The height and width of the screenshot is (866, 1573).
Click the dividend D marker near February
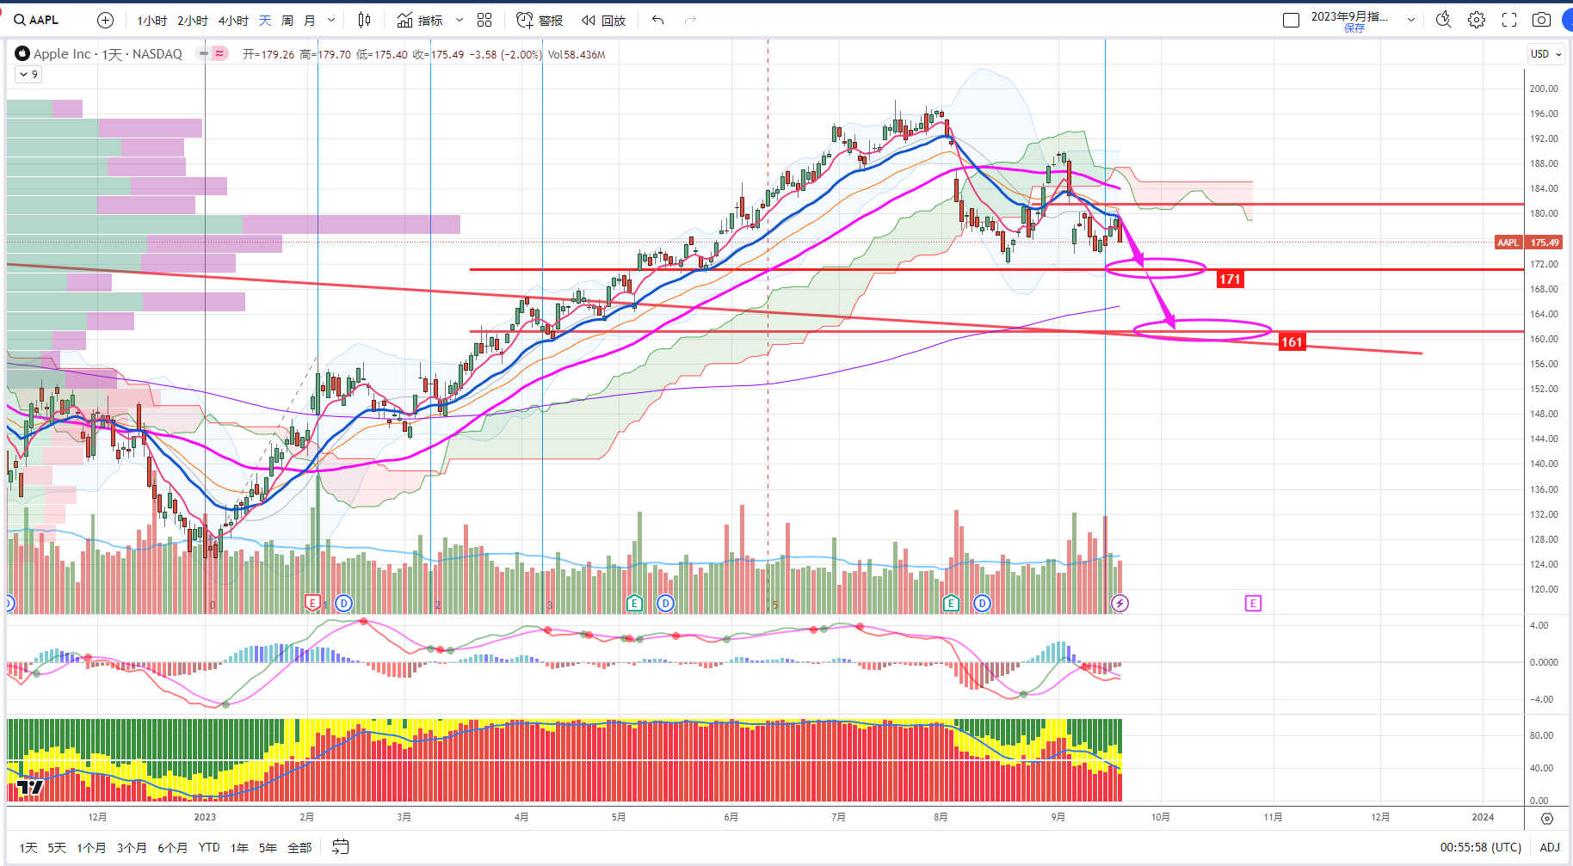[x=343, y=603]
